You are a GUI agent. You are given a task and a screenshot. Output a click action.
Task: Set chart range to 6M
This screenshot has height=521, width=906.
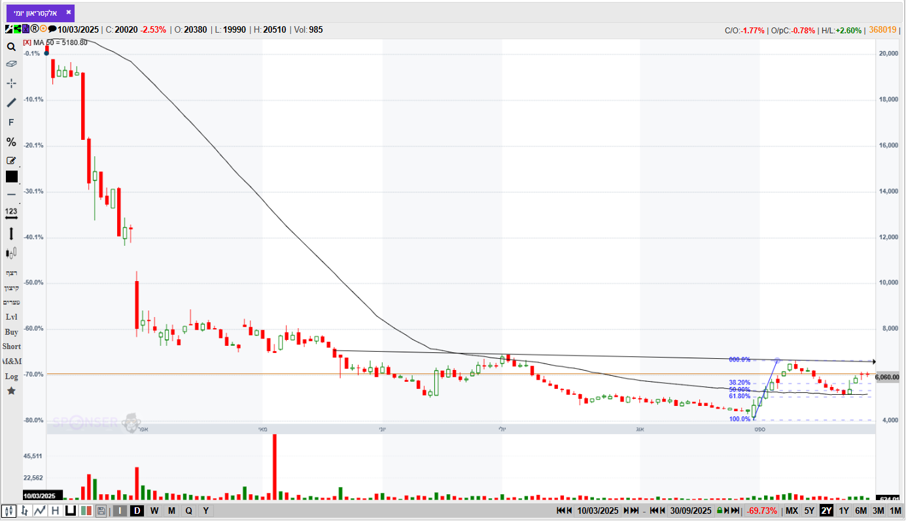coord(861,511)
